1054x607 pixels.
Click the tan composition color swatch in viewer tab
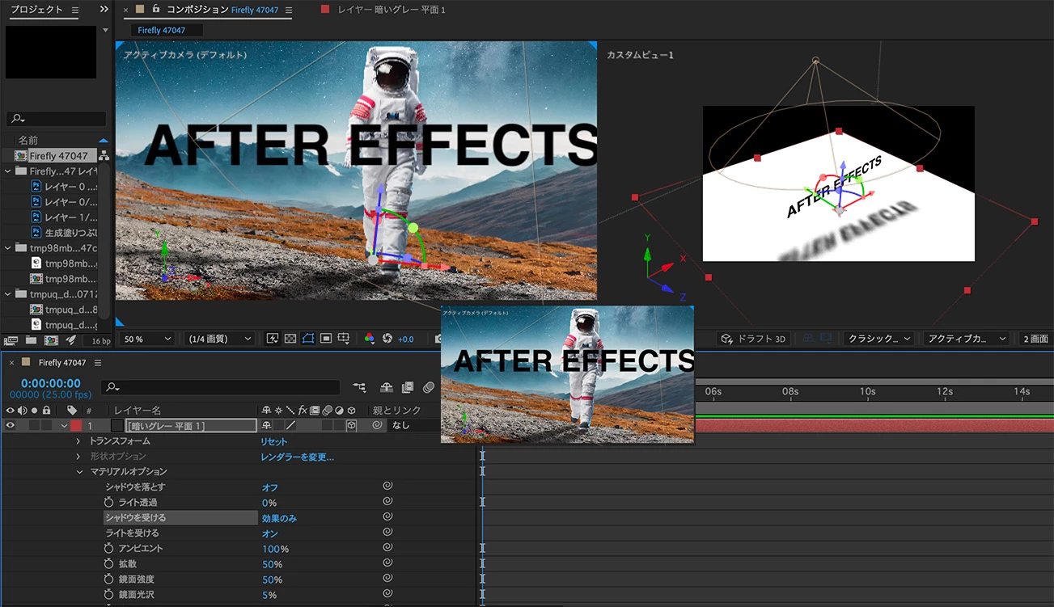pyautogui.click(x=140, y=9)
